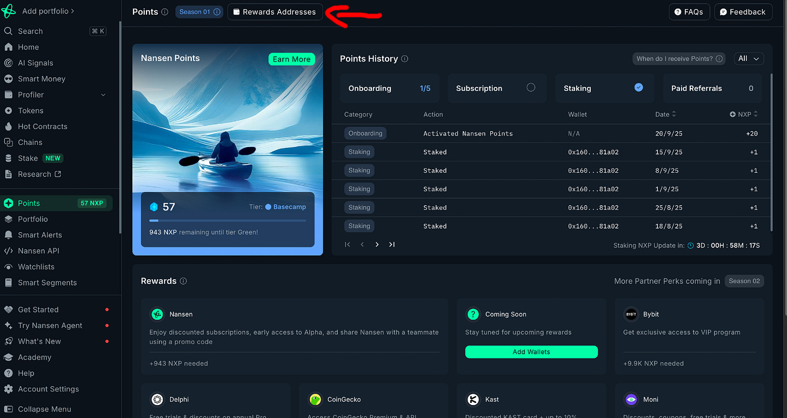The height and width of the screenshot is (418, 787).
Task: Click info icon next to Rewards
Action: [183, 281]
